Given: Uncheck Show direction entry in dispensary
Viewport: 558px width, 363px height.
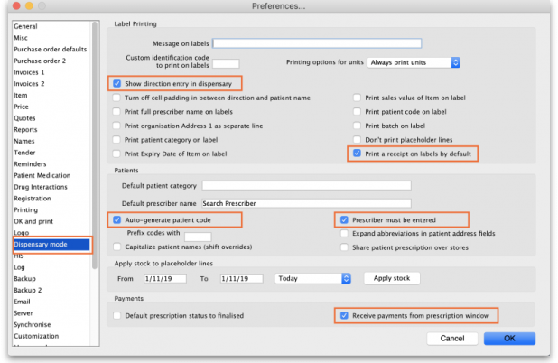Looking at the screenshot, I should [117, 83].
